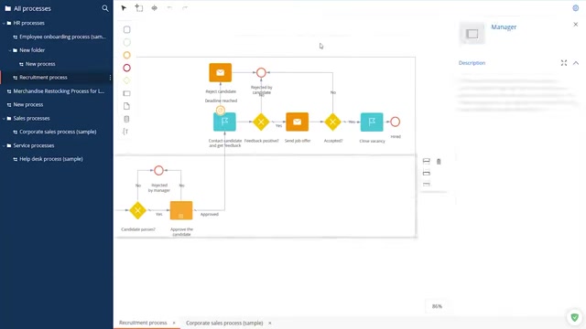Choose the data object page icon in palette
Image resolution: width=586 pixels, height=329 pixels.
[126, 106]
